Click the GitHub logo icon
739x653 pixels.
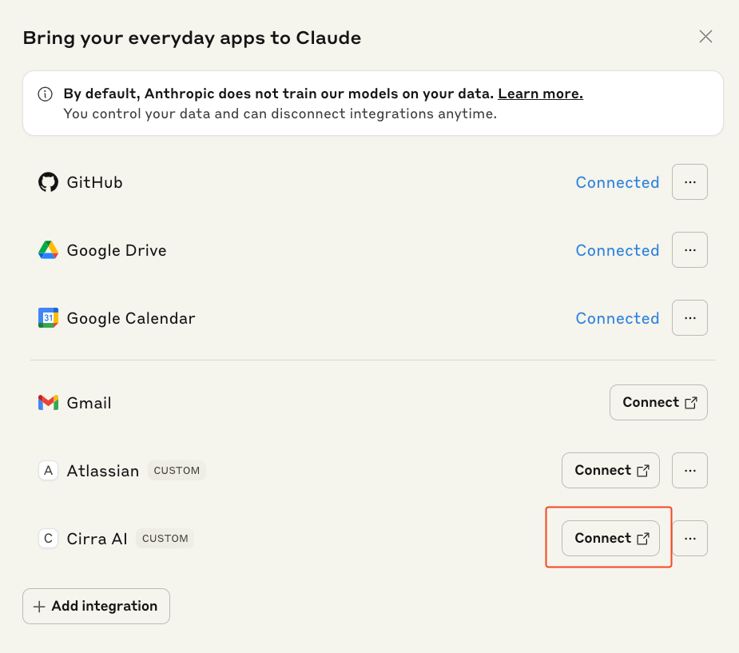[49, 182]
